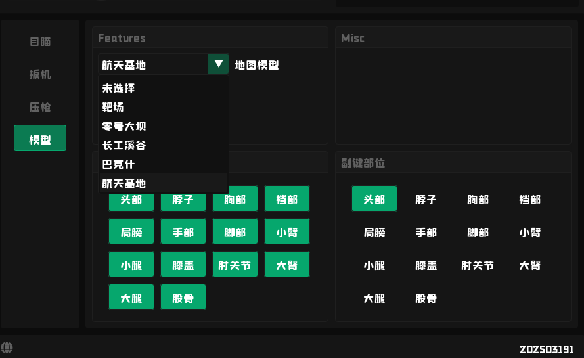Select the active 模型 sidebar tab
The height and width of the screenshot is (358, 584).
(x=40, y=139)
